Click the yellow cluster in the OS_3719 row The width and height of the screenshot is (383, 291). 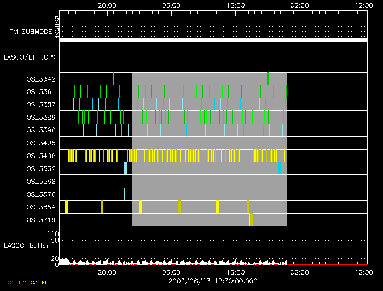[251, 219]
